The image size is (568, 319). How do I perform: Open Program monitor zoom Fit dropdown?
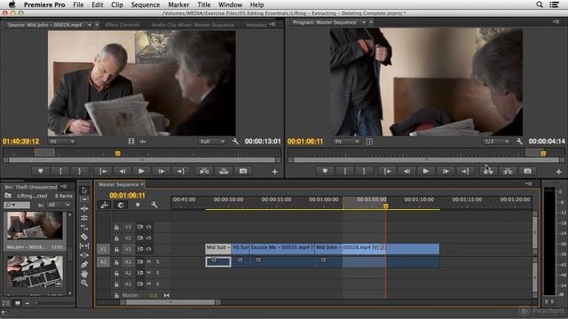click(x=346, y=142)
